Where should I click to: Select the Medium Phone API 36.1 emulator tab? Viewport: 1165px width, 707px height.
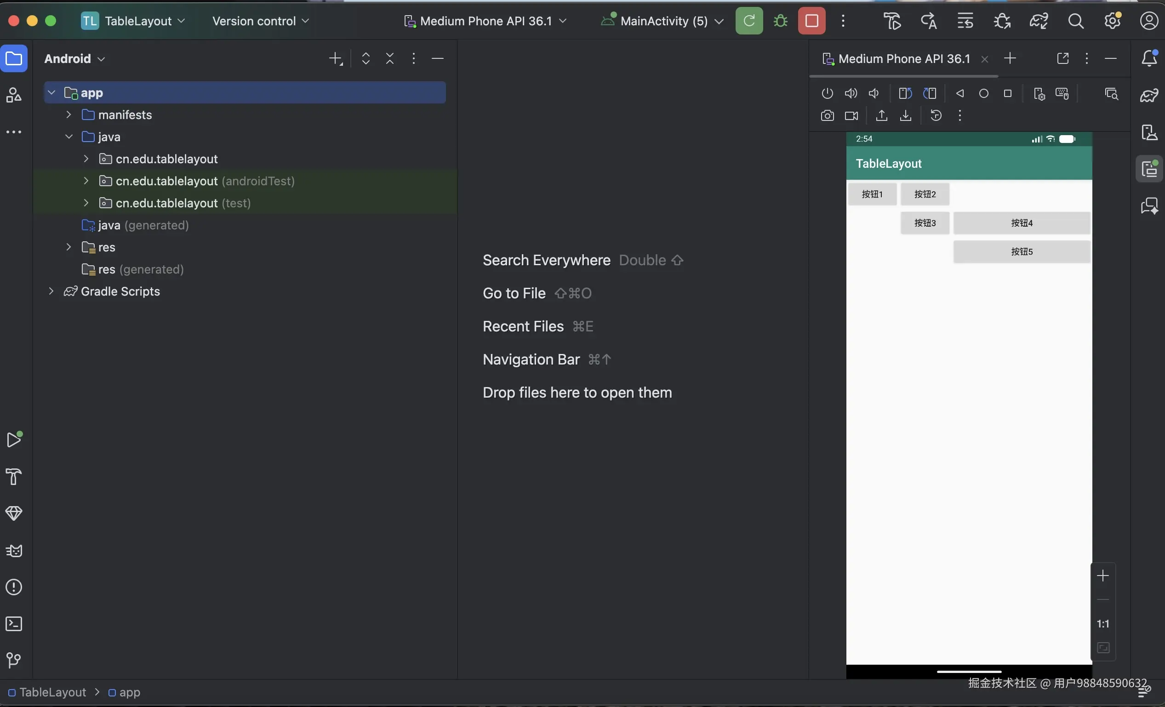point(903,59)
